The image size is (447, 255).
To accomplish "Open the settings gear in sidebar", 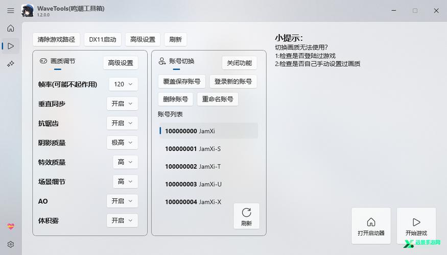I will (x=11, y=244).
